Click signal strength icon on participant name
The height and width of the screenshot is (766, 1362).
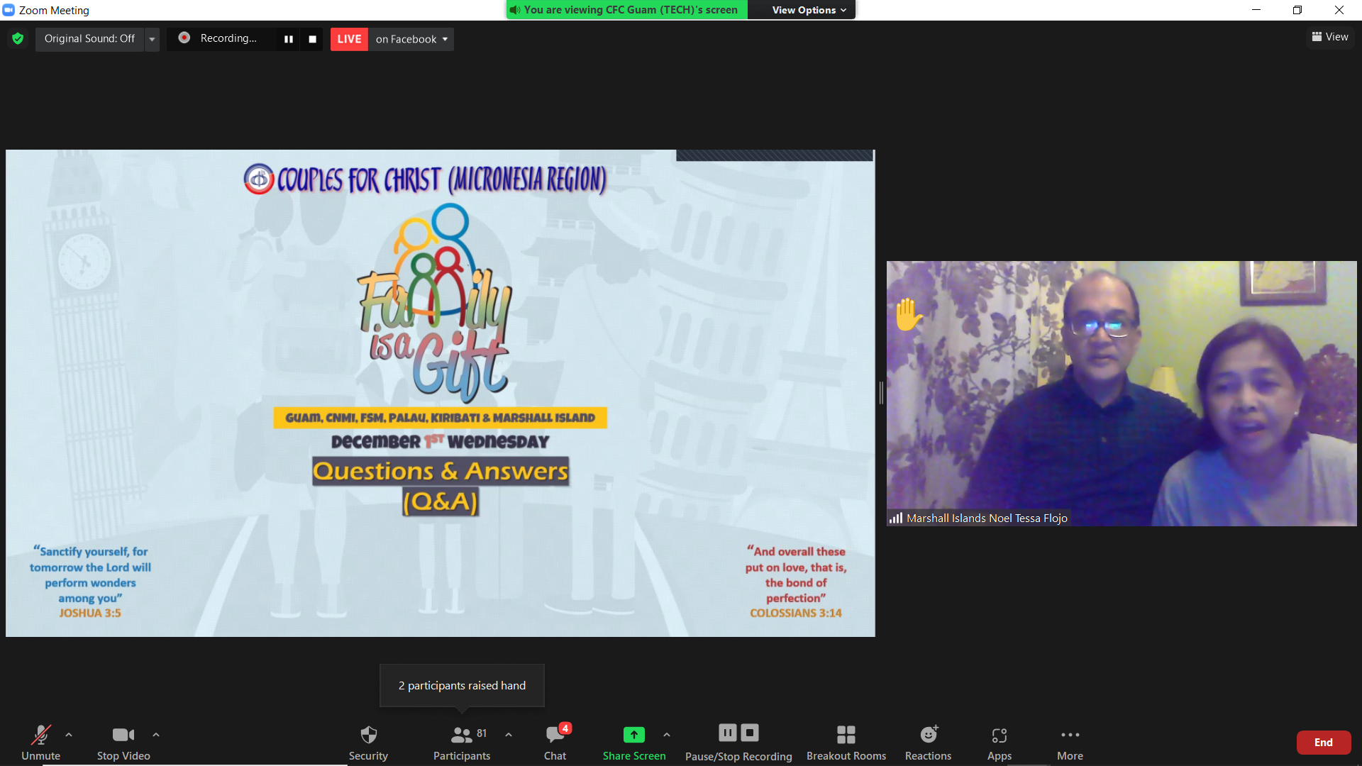pos(897,518)
